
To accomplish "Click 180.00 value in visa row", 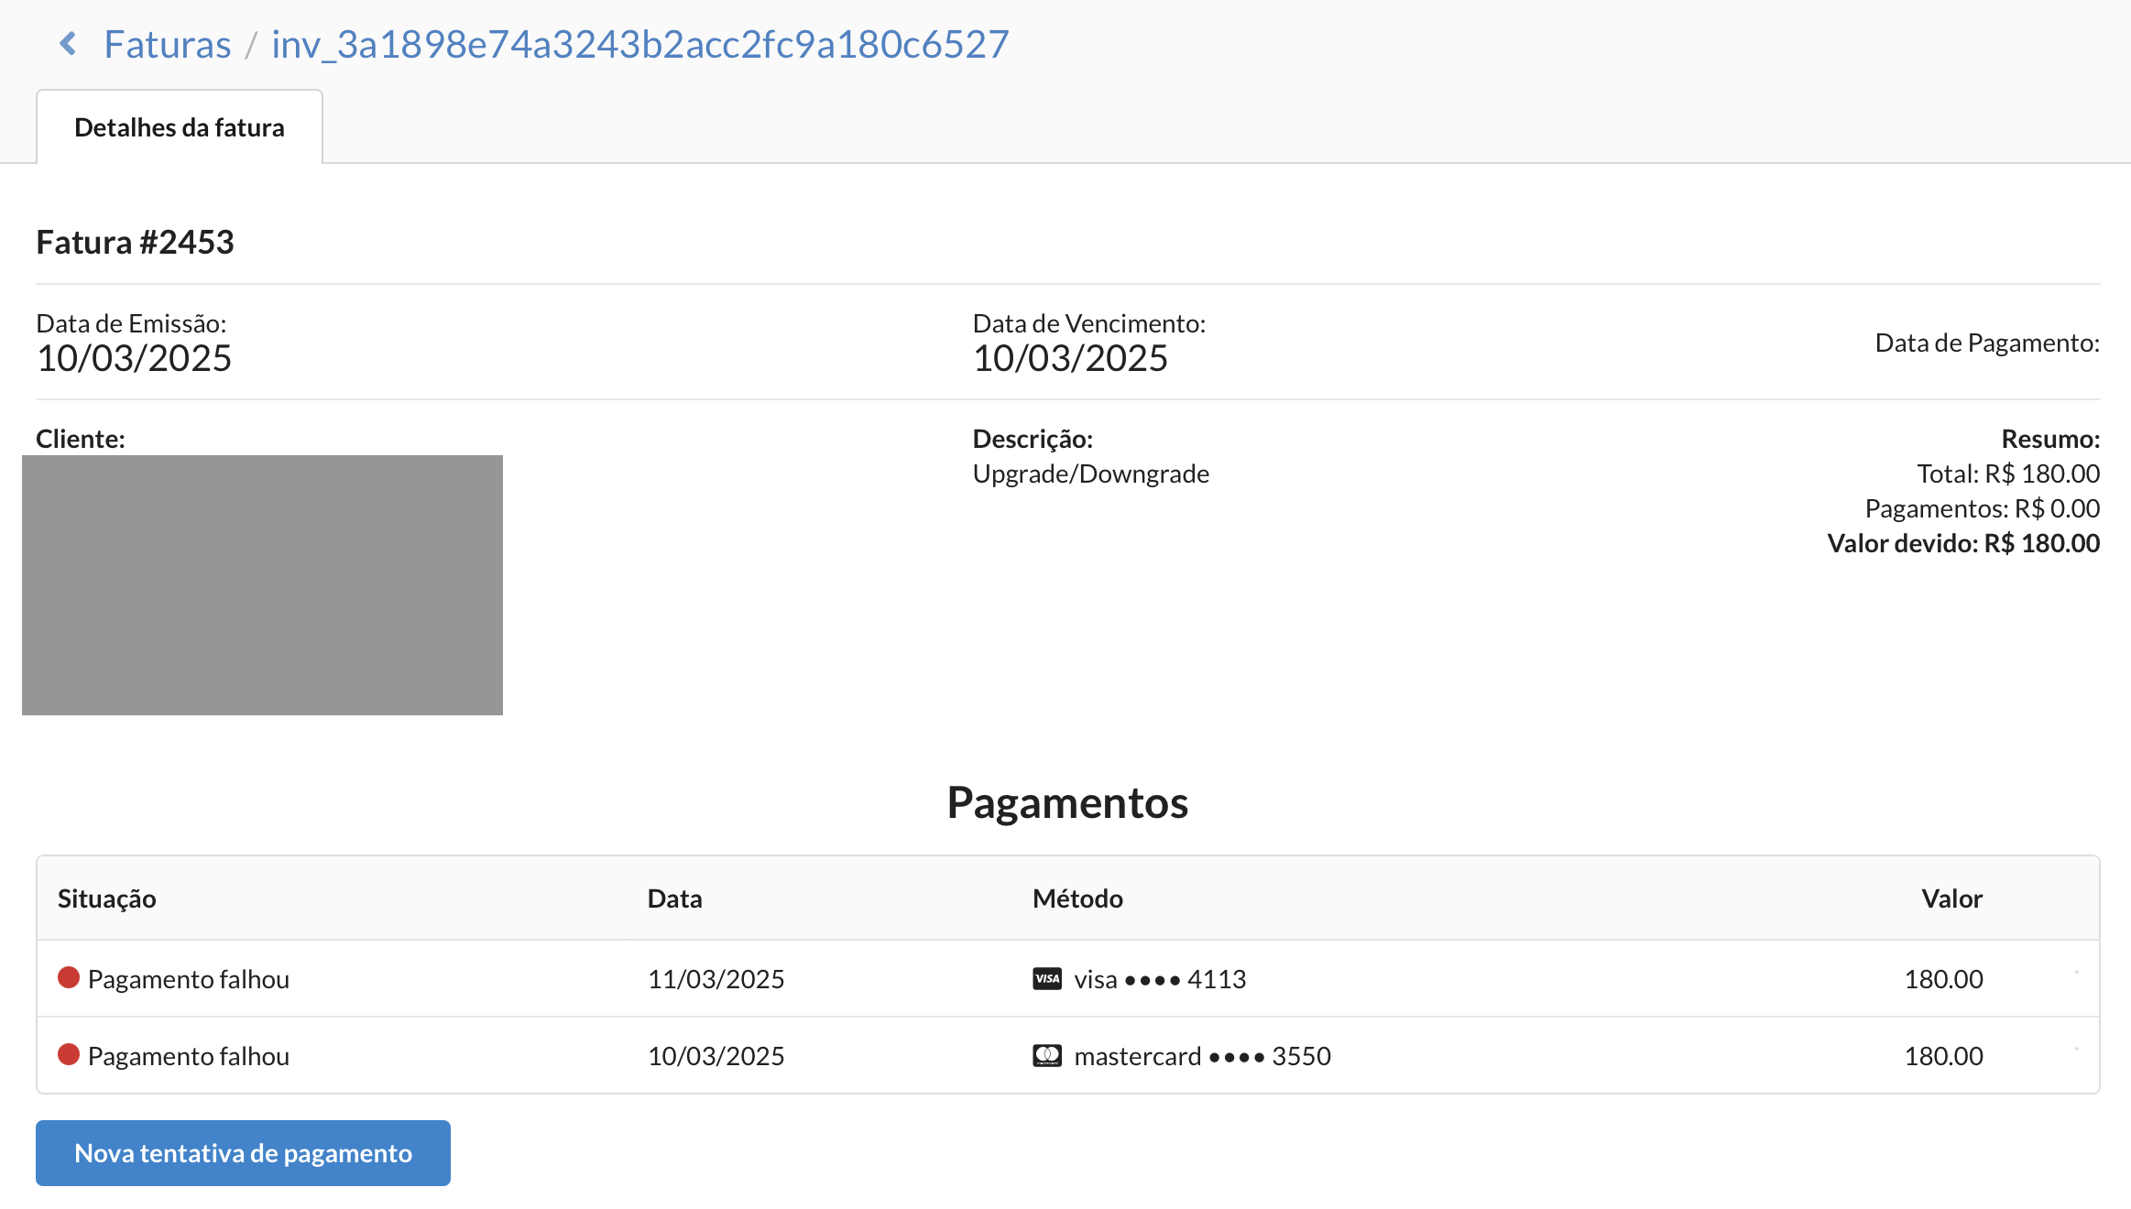I will (x=1944, y=979).
